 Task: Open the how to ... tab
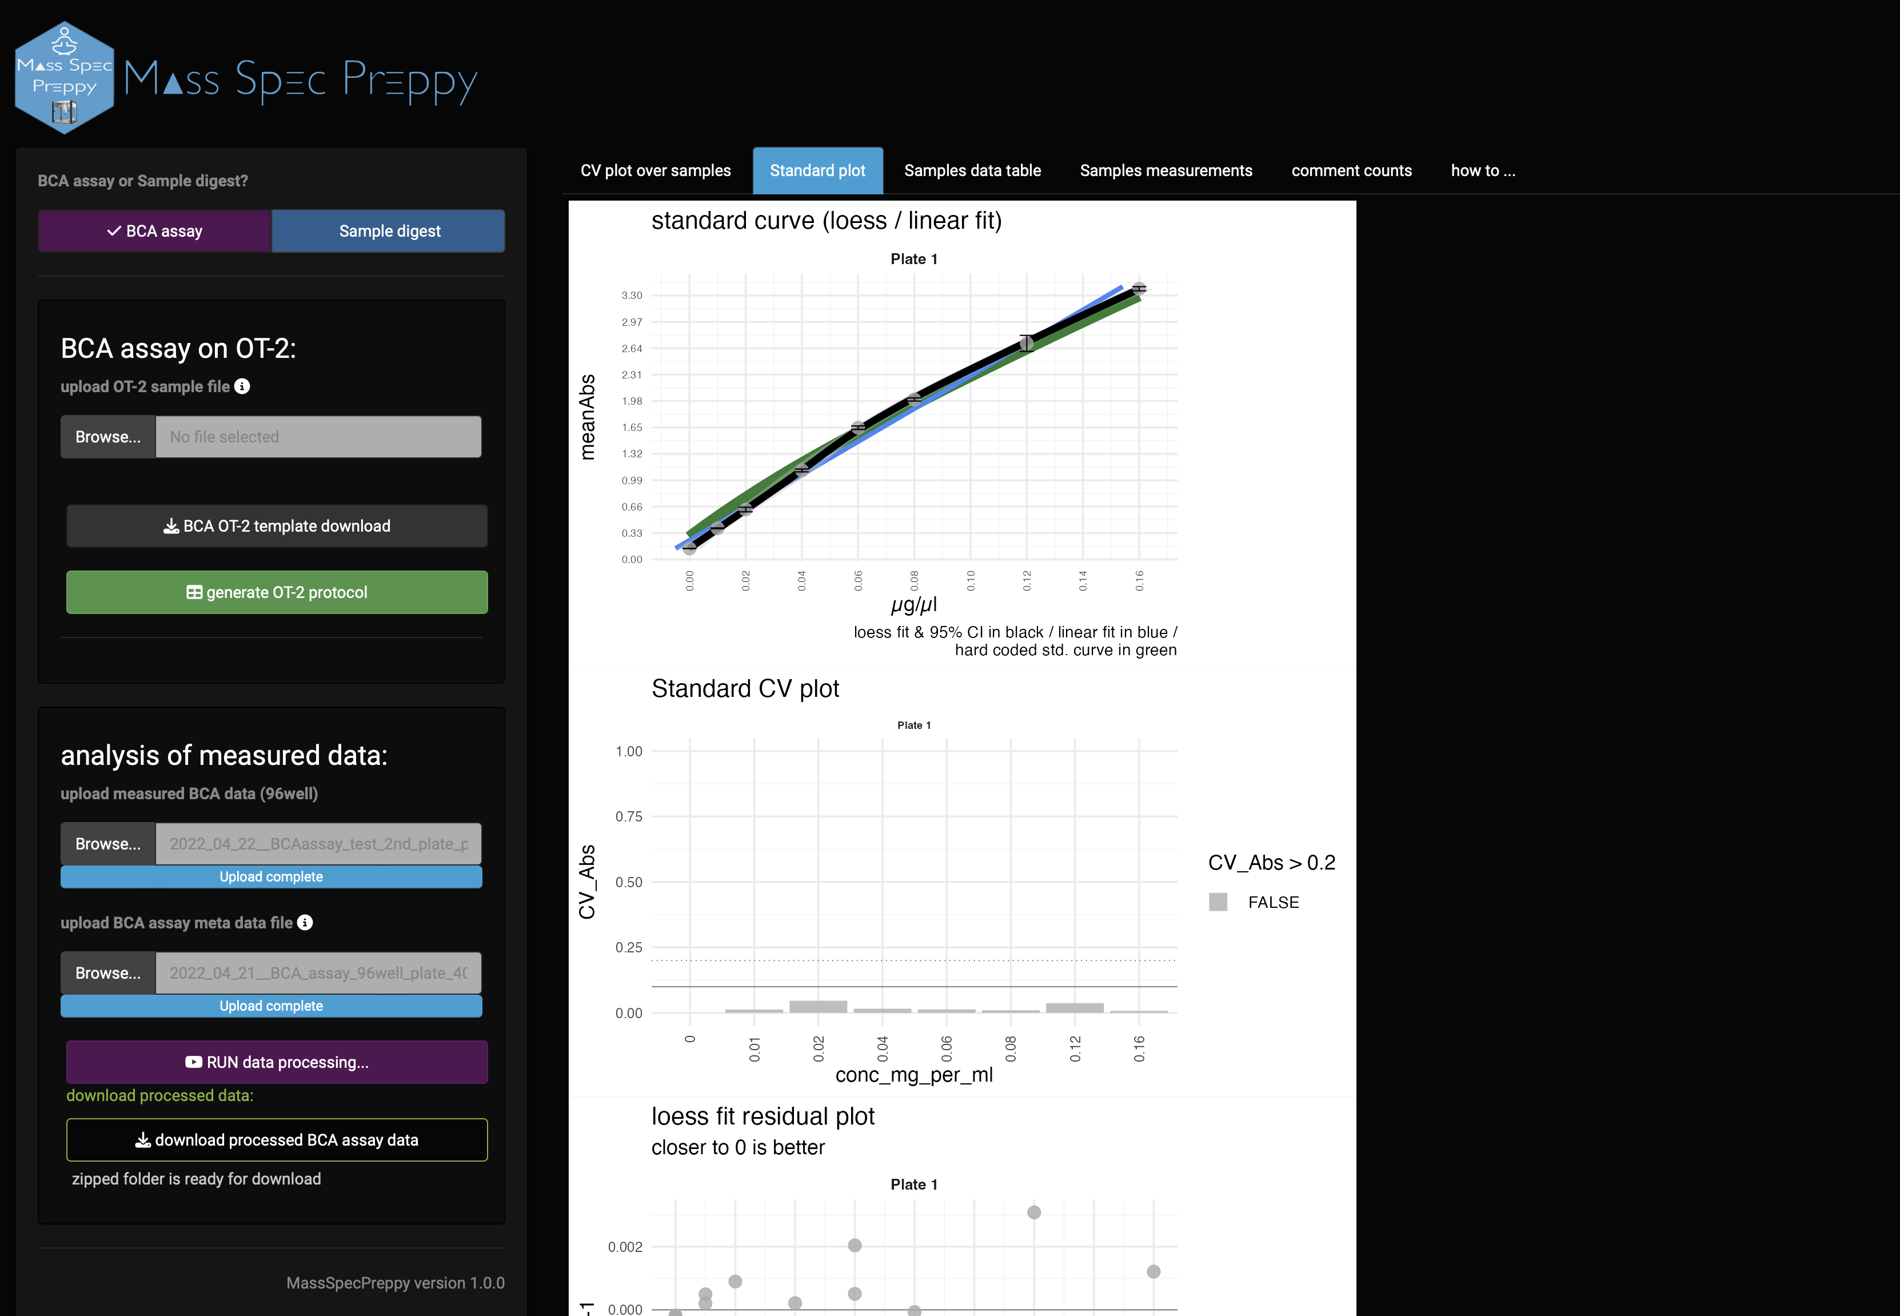pos(1482,171)
